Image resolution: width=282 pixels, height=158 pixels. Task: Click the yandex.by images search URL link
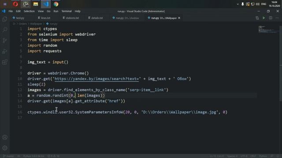(x=96, y=79)
